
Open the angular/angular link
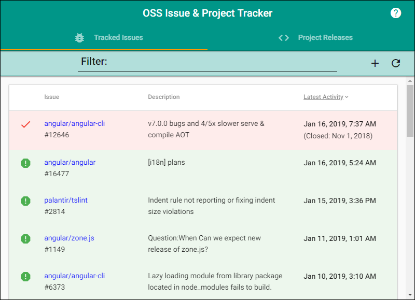pos(70,162)
